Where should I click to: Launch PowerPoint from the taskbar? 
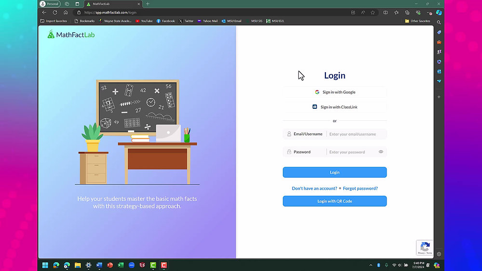110,265
